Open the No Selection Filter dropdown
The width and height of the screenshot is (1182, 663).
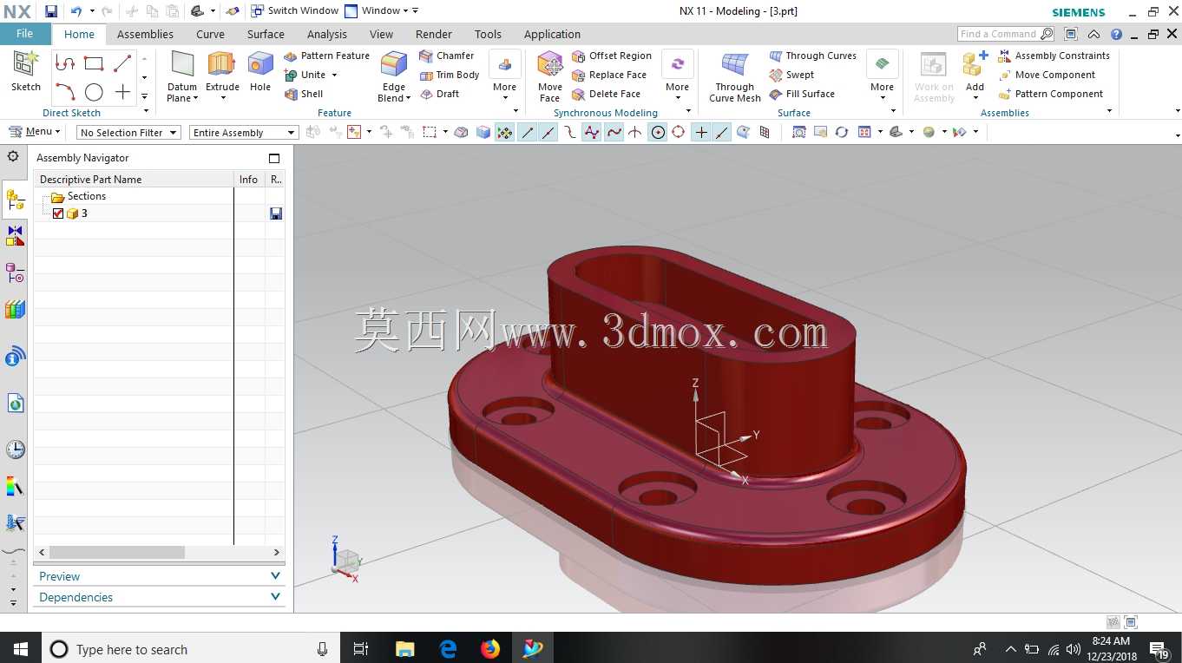click(128, 133)
